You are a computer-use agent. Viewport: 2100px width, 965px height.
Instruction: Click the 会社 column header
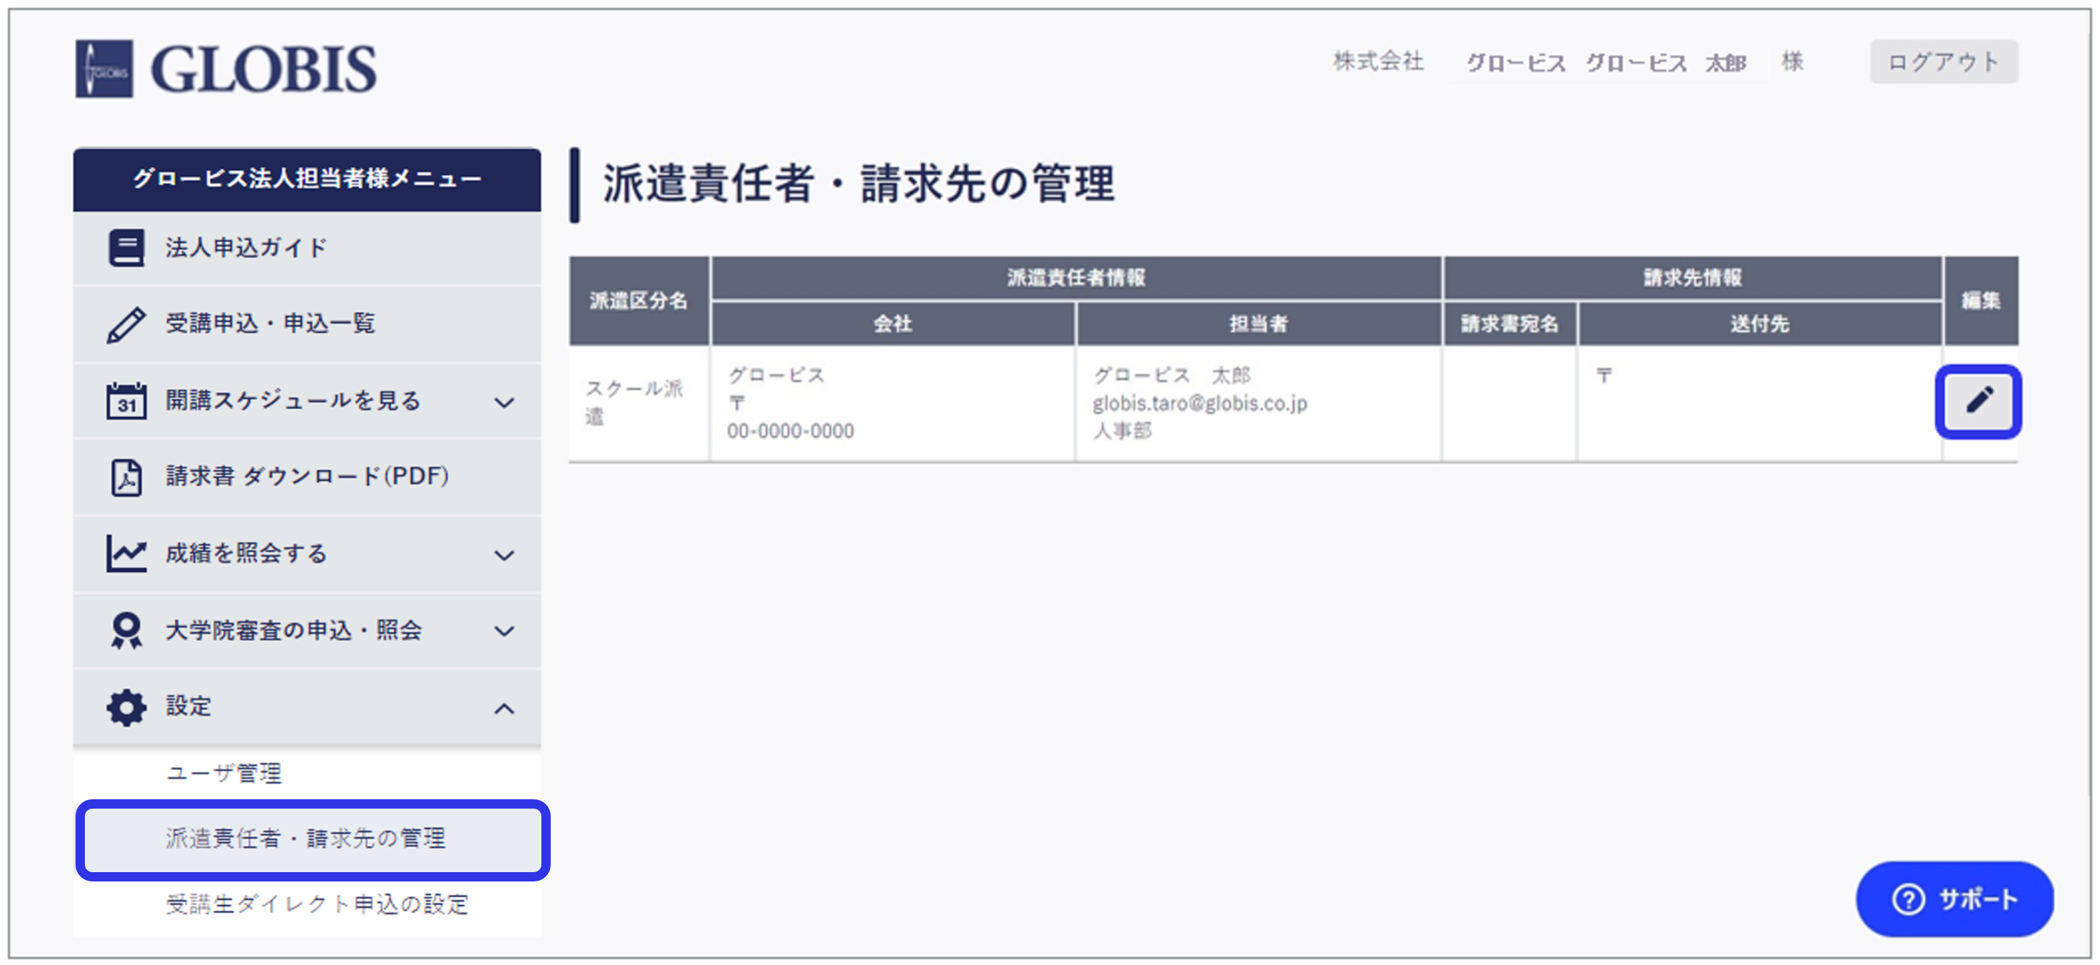point(893,324)
